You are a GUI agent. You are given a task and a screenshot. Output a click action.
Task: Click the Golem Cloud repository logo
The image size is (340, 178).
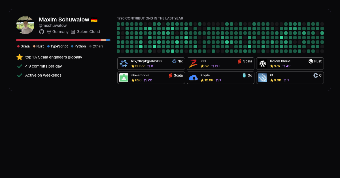(263, 64)
